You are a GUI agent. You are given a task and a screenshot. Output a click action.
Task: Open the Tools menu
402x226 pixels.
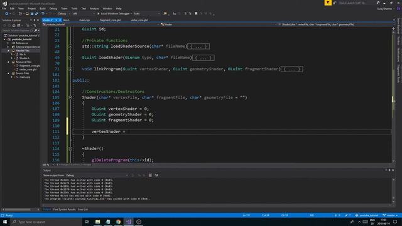pyautogui.click(x=74, y=8)
